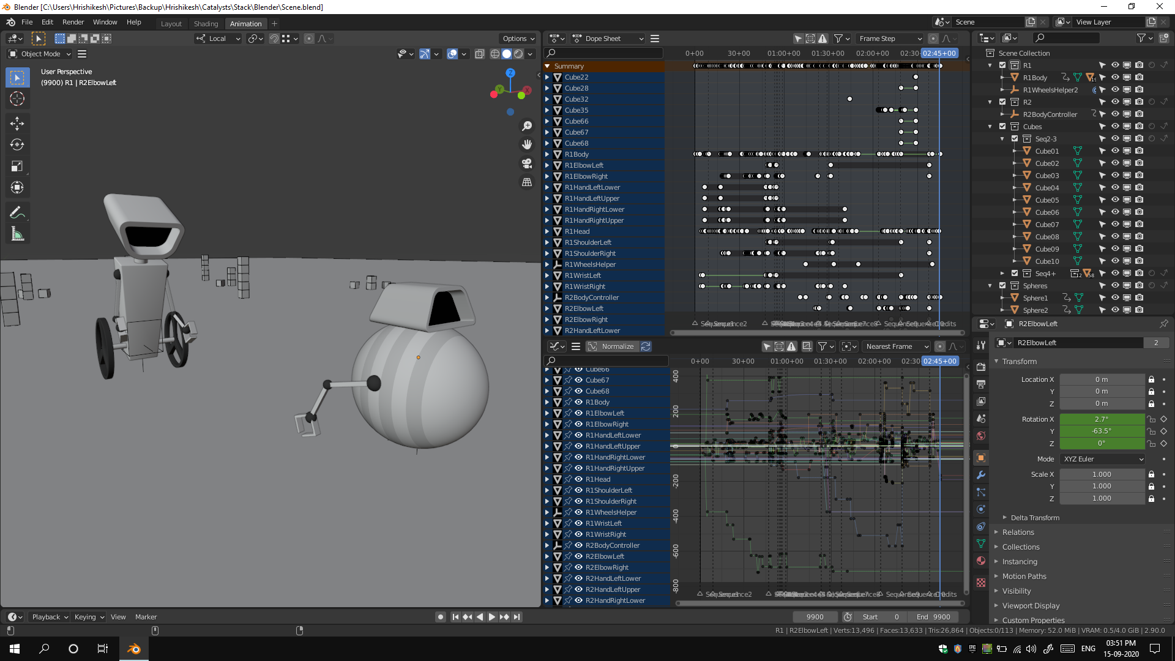Hide Cube01 with its eye icon
Image resolution: width=1175 pixels, height=661 pixels.
[x=1115, y=151]
